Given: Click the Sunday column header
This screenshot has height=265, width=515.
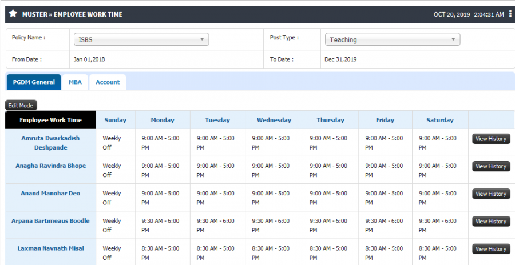Looking at the screenshot, I should click(115, 120).
